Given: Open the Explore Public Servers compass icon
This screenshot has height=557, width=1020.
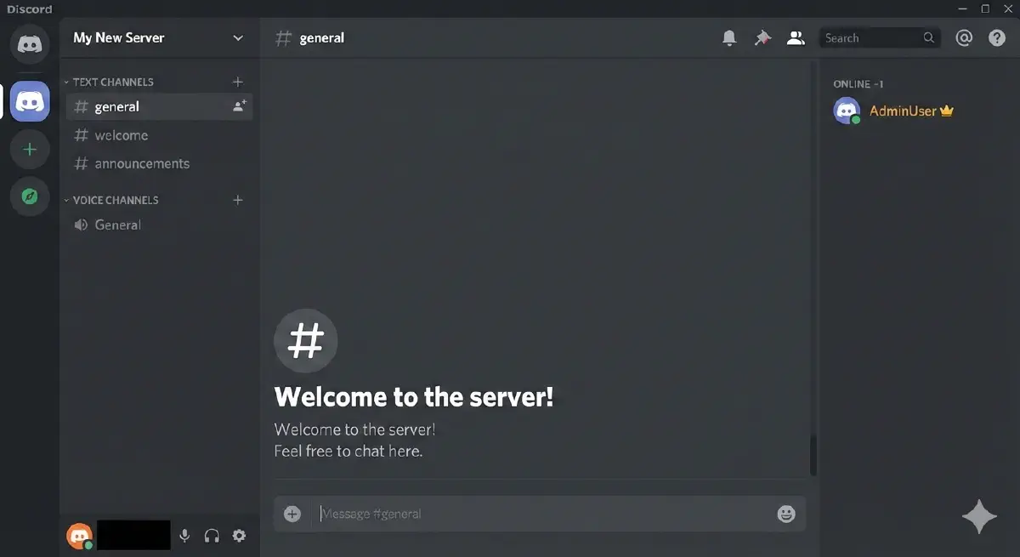Looking at the screenshot, I should point(30,196).
